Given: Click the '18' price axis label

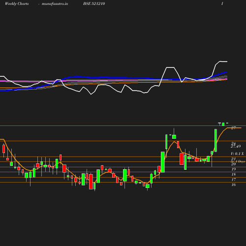Looking at the screenshot, I should [x=234, y=174].
